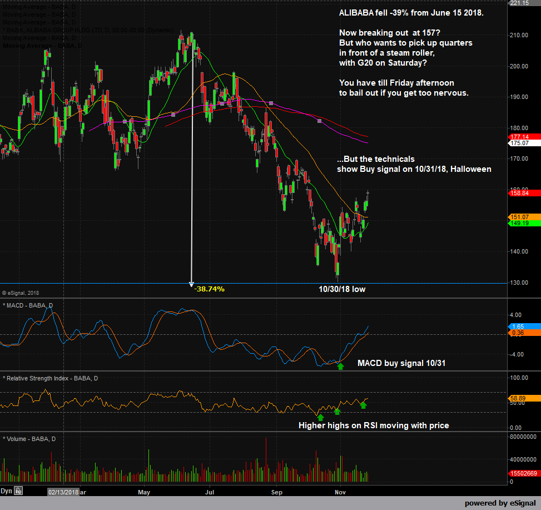Select the BABA ALIBABA GROUP HLDG LTD title
This screenshot has width=541, height=510.
88,31
